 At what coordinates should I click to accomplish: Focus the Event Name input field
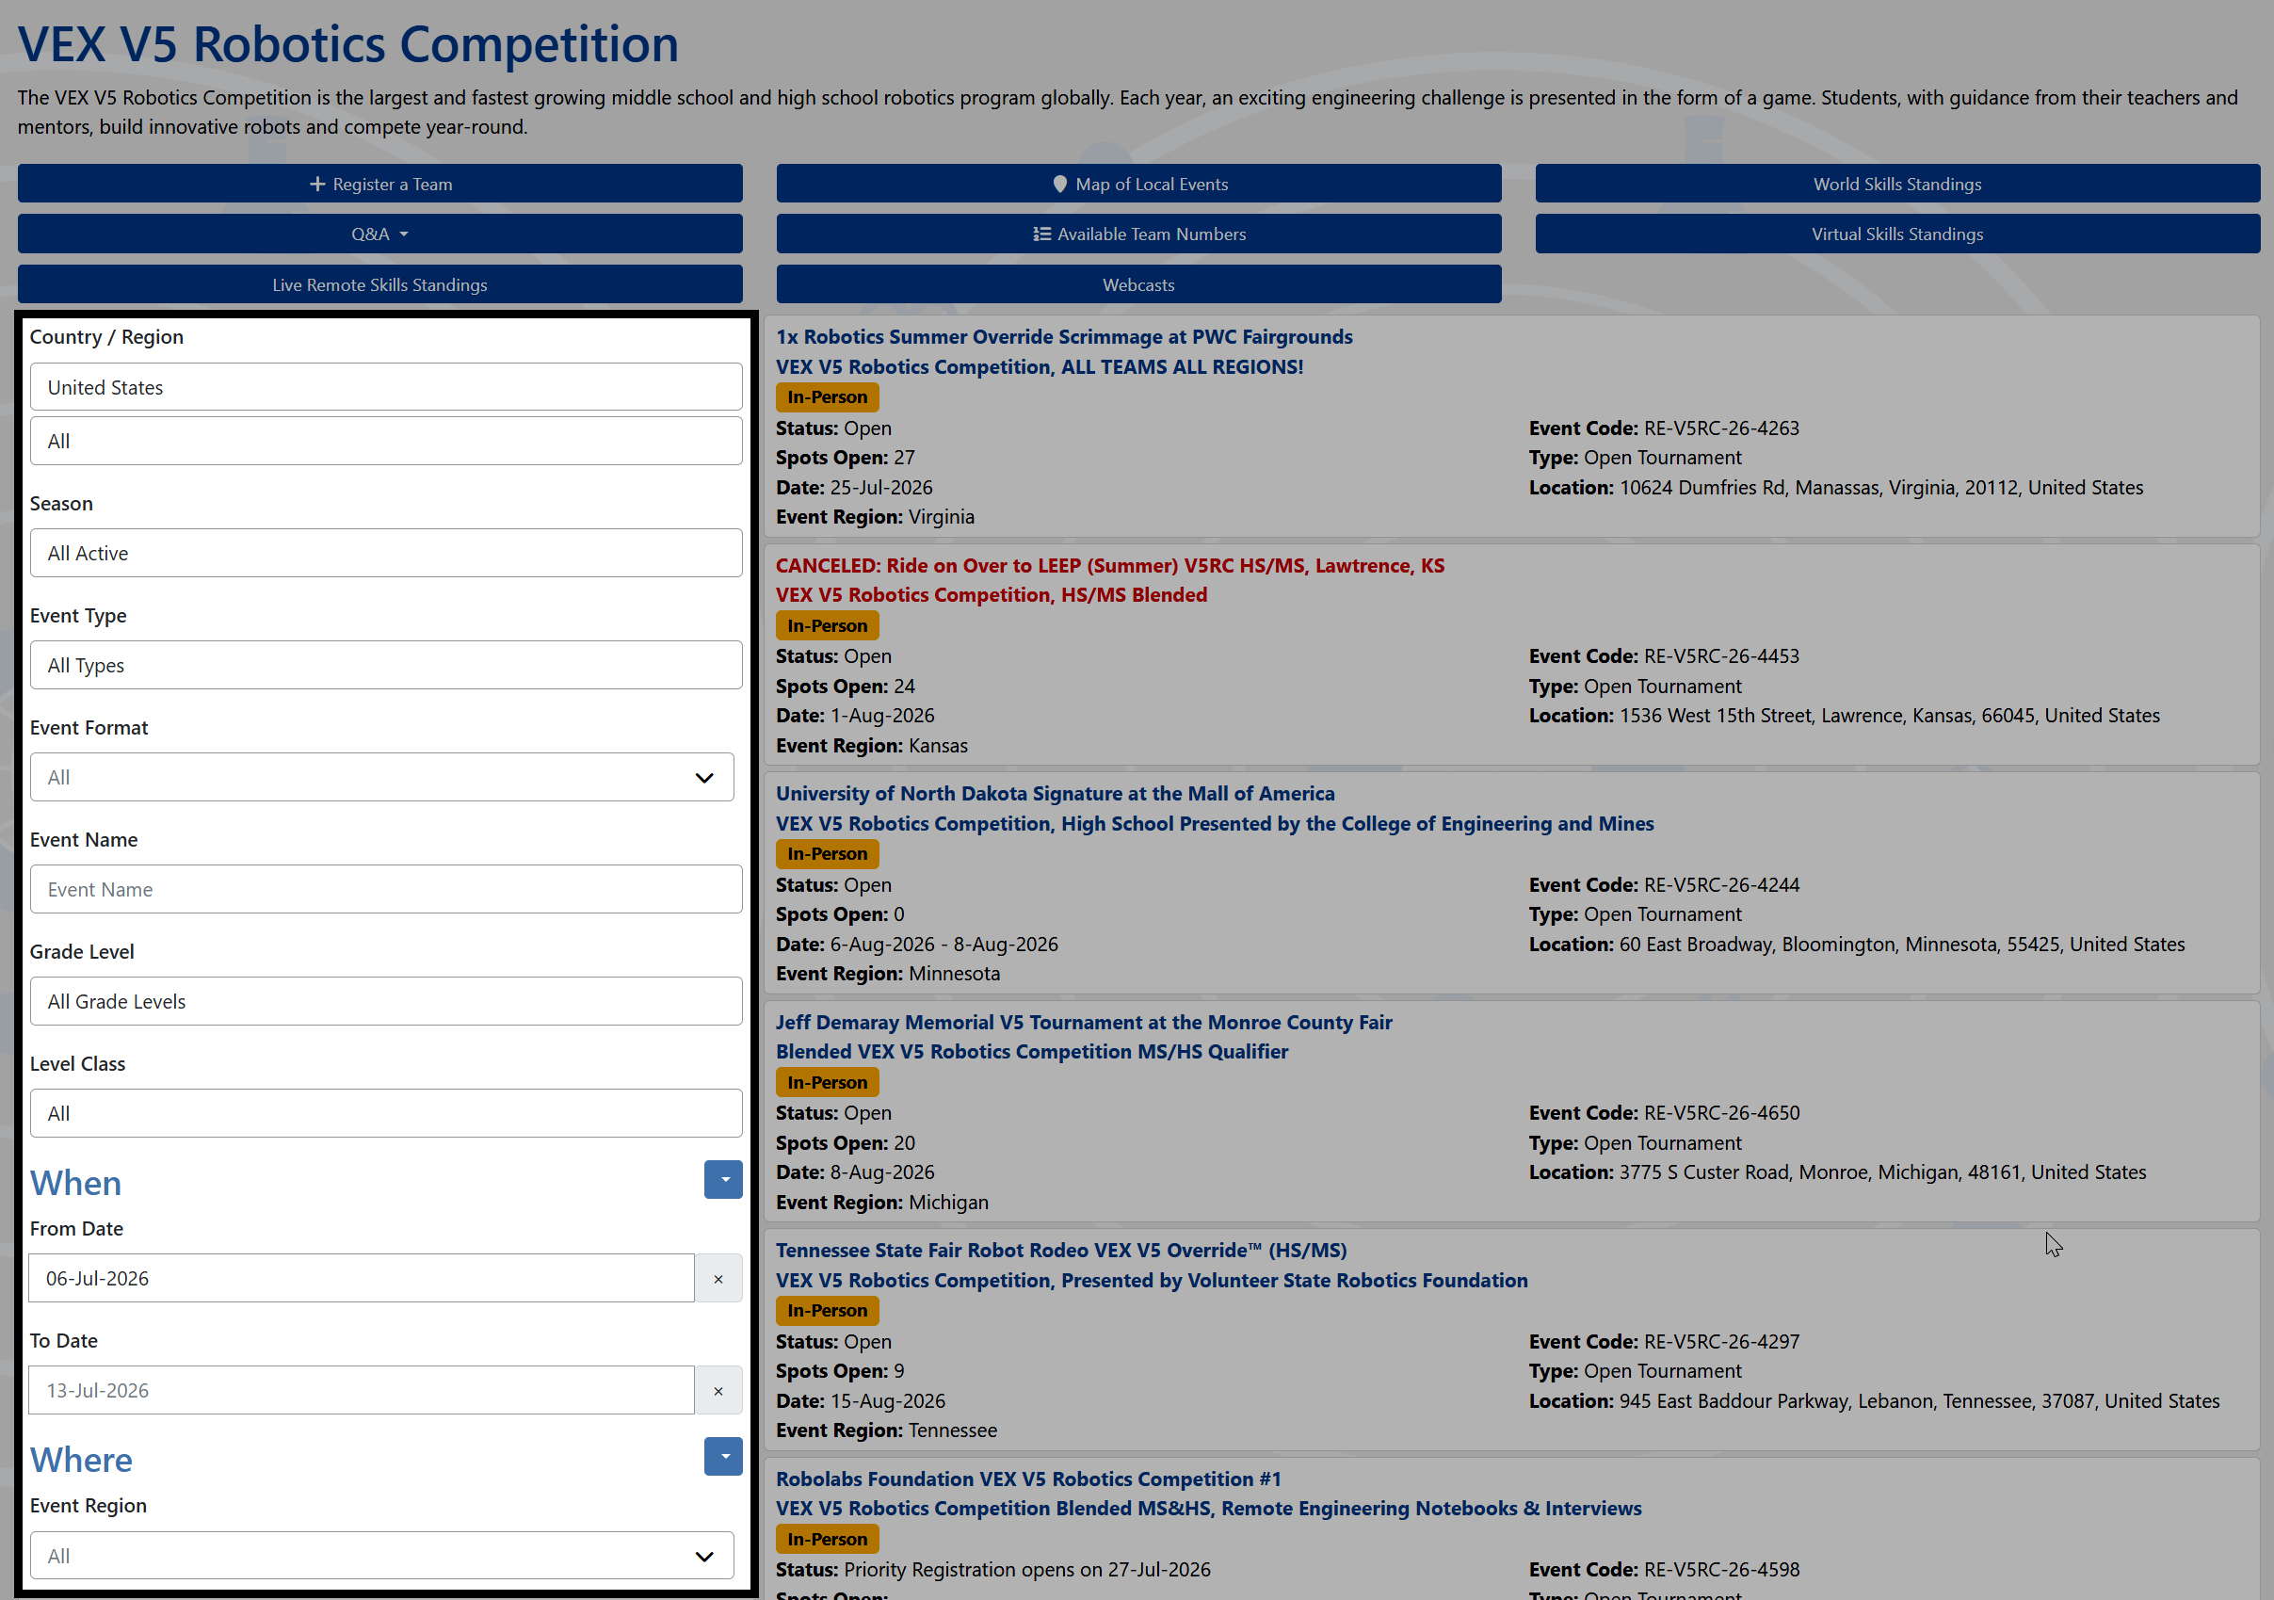385,889
